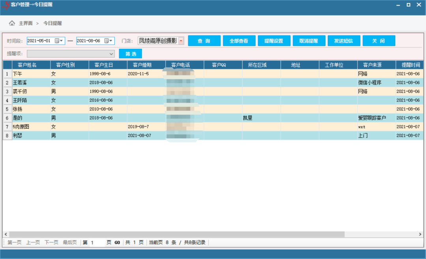
Task: Click wedding date cell 2020-11-5
Action: pos(146,74)
